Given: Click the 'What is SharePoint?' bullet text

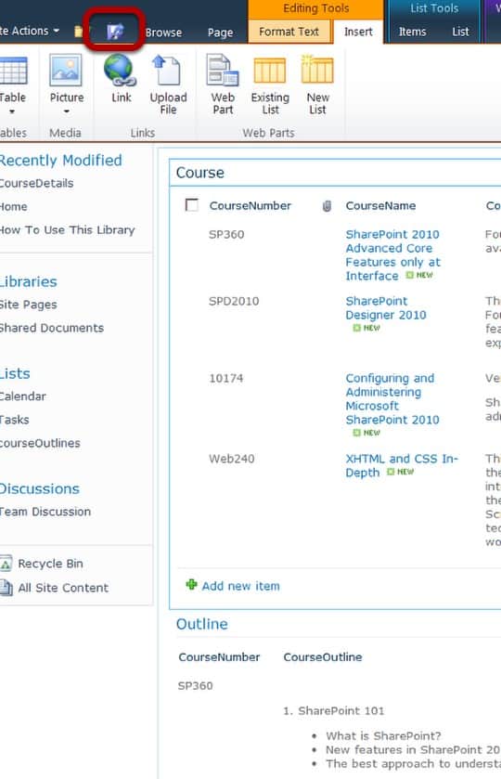Looking at the screenshot, I should coord(383,735).
